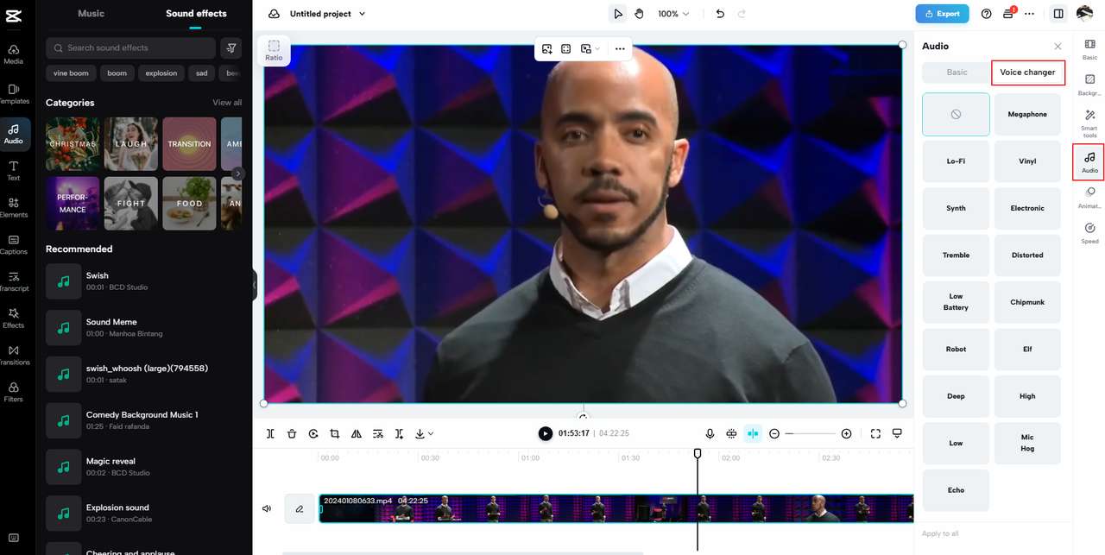Select the pointer tool in top bar
This screenshot has width=1105, height=555.
tap(617, 14)
